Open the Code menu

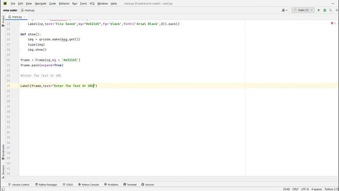[x=52, y=4]
